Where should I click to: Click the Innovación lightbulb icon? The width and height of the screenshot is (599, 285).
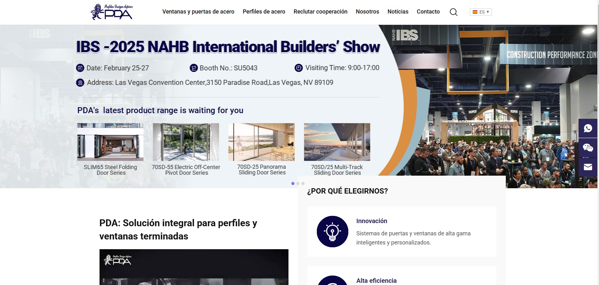pyautogui.click(x=332, y=232)
